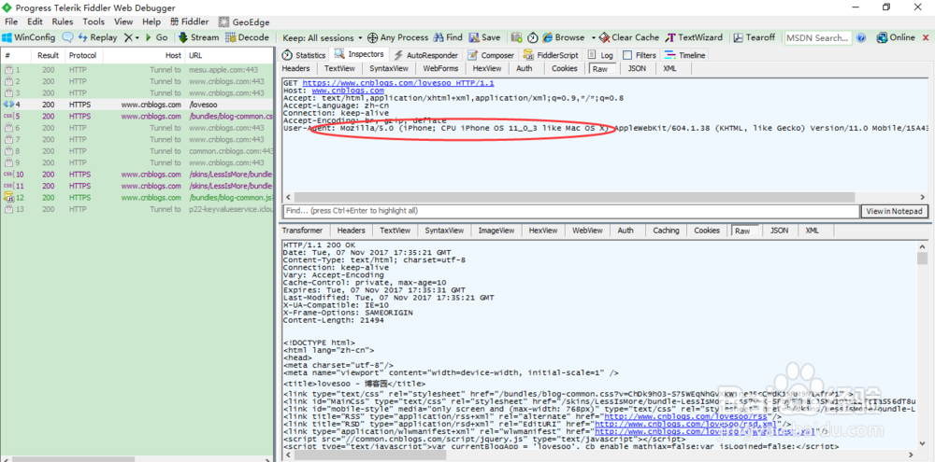Open the Edit menu

pos(36,21)
